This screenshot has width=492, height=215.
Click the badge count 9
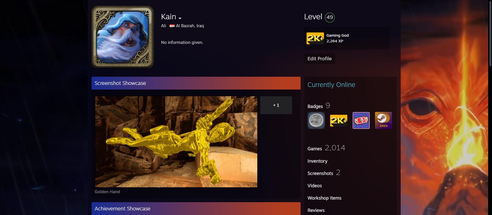(x=328, y=105)
